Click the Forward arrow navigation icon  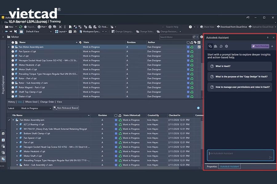click(11, 32)
